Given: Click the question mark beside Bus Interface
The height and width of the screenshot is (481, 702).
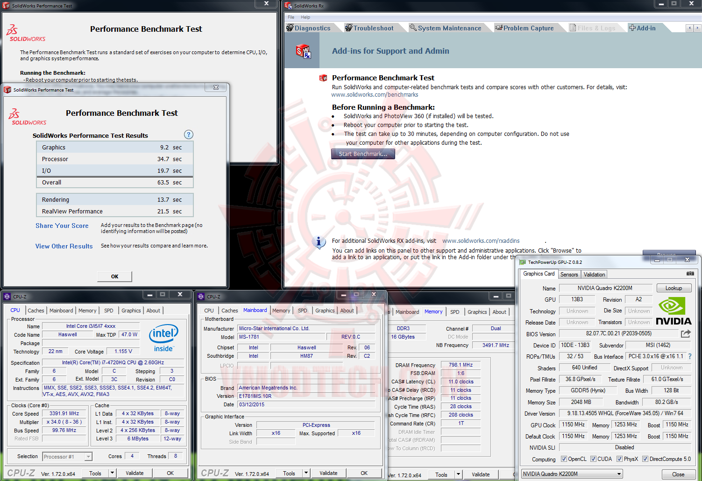Looking at the screenshot, I should tap(689, 356).
